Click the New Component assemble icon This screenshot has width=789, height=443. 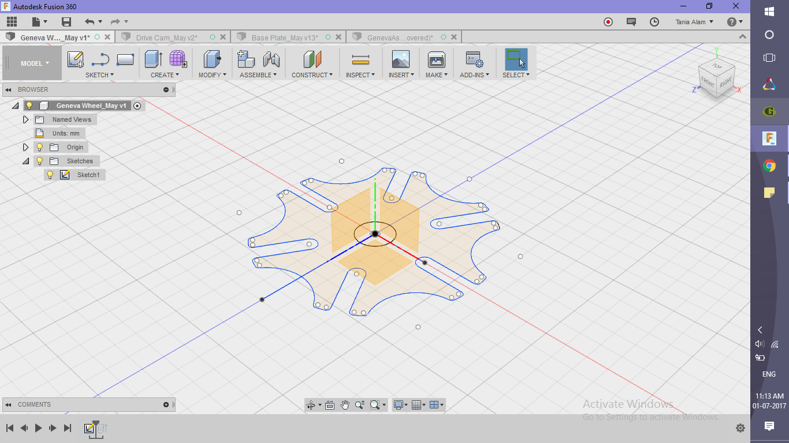[x=246, y=59]
